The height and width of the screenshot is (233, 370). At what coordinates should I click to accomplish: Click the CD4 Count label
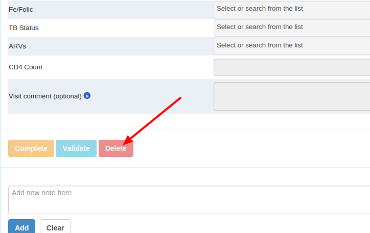(26, 67)
